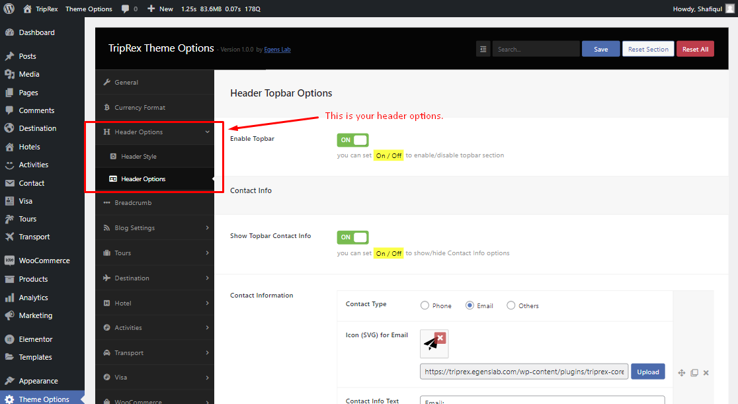Open the Egens Lab link
Image resolution: width=738 pixels, height=404 pixels.
tap(277, 50)
